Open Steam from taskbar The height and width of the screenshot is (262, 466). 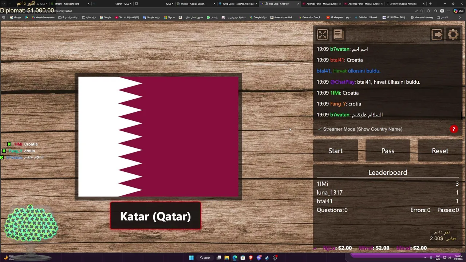pos(267,258)
